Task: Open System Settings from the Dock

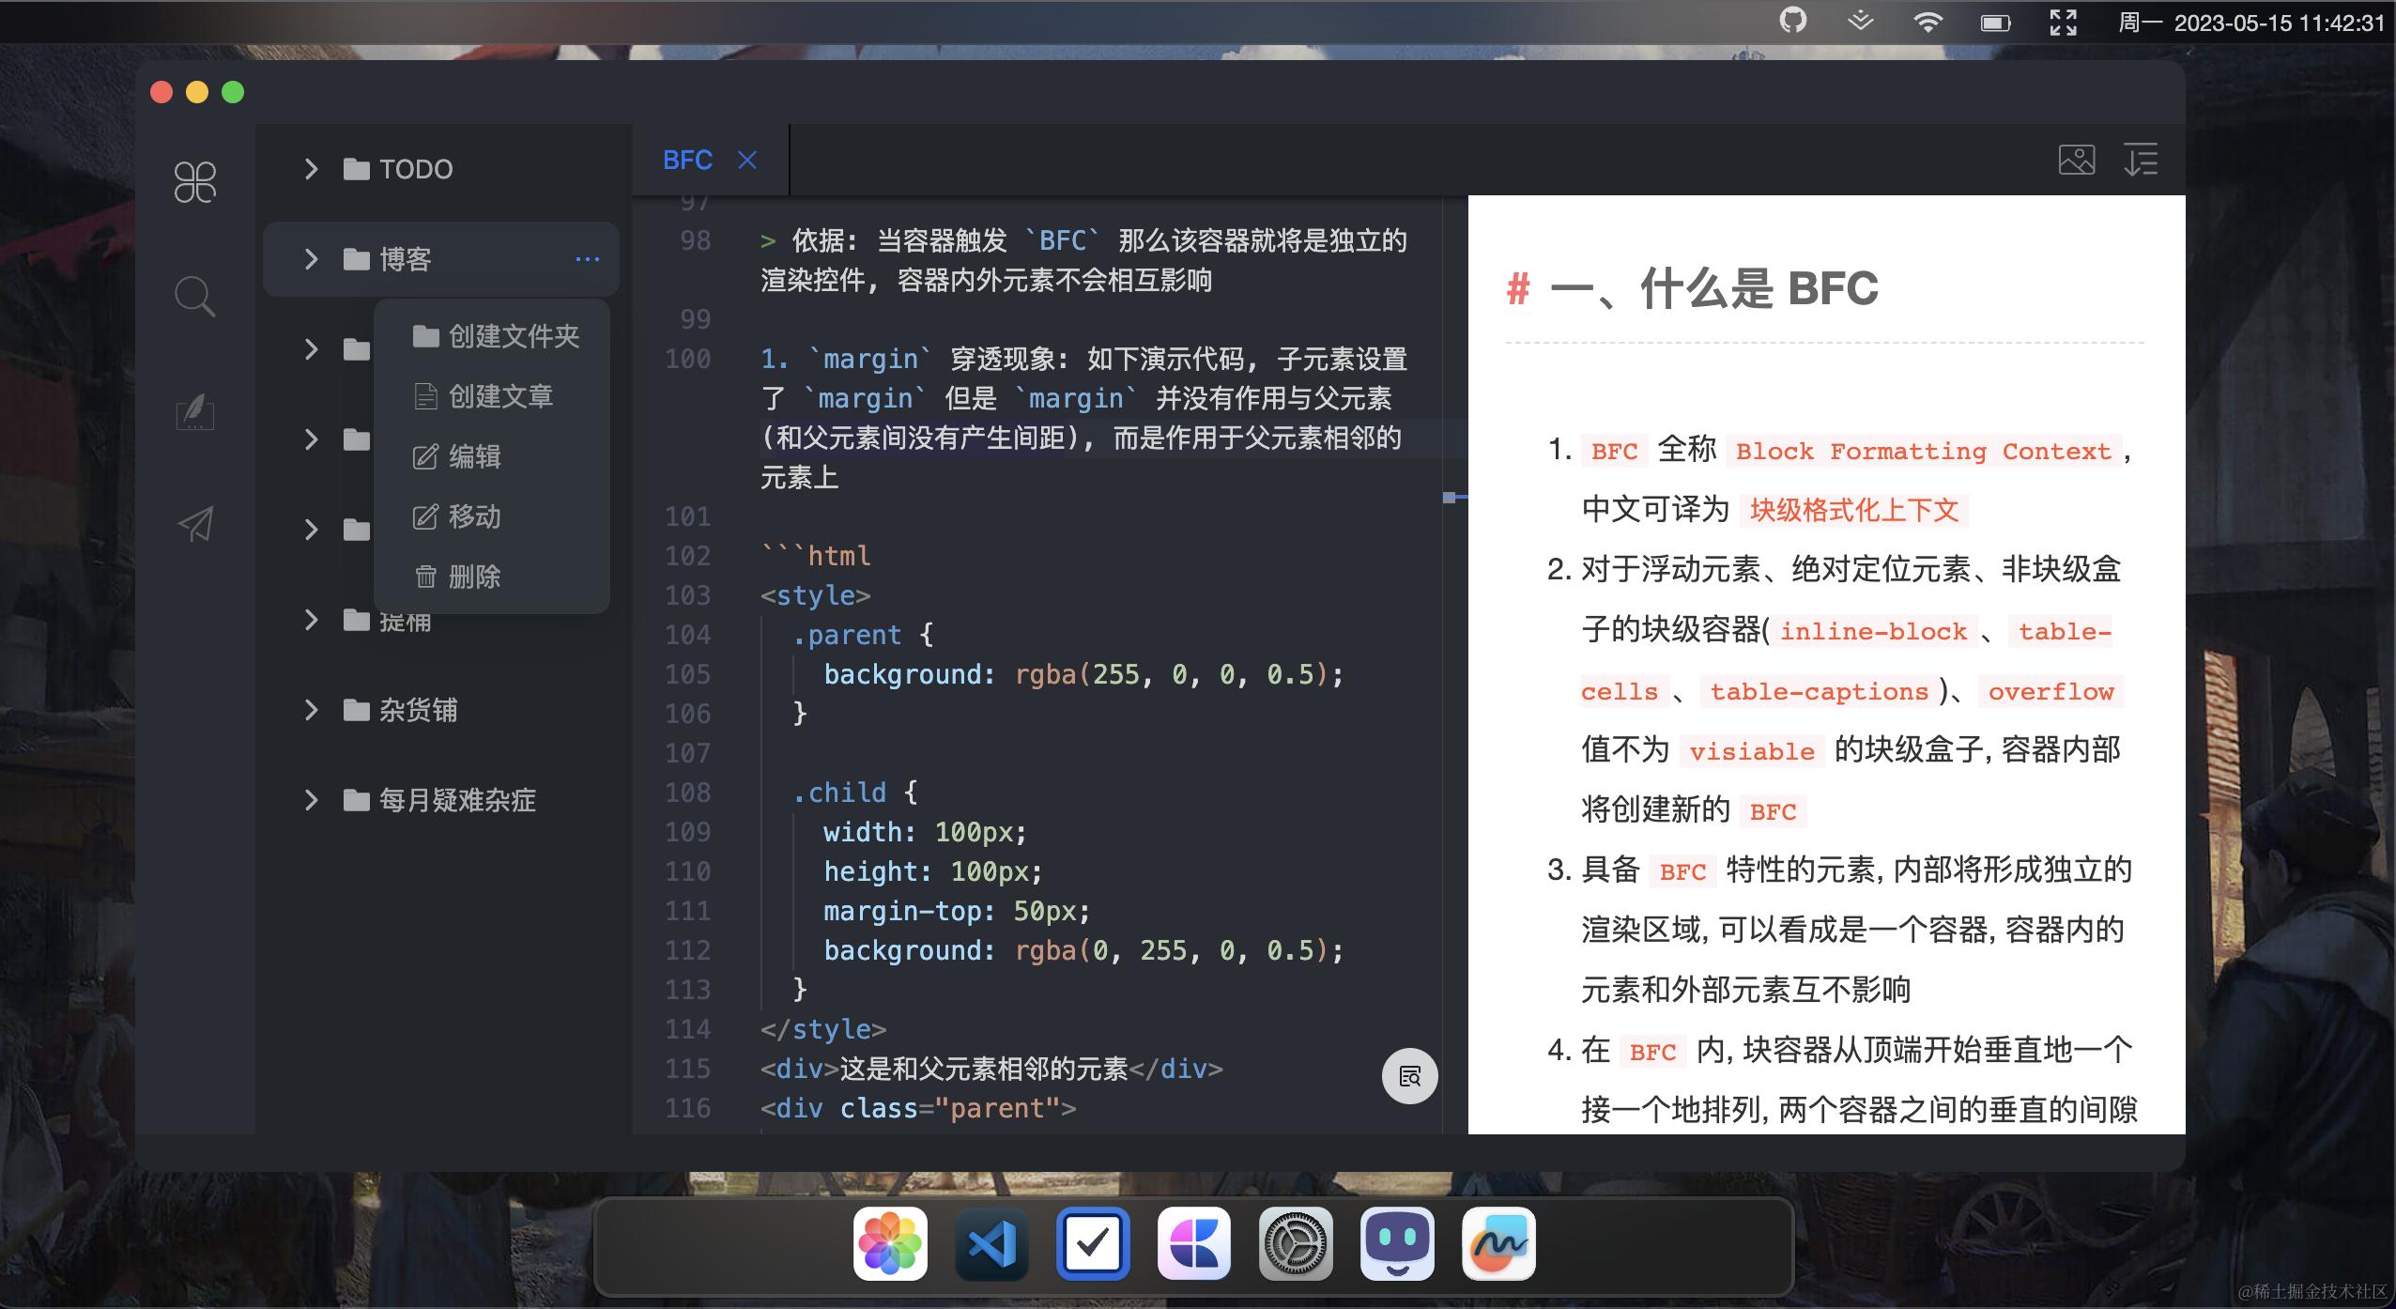Action: coord(1295,1243)
